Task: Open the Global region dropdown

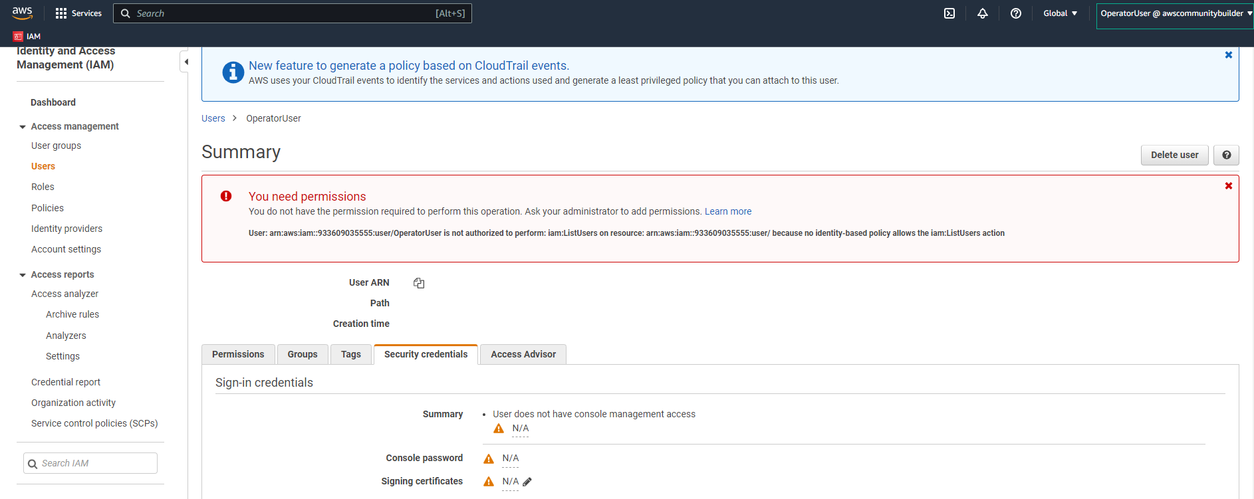Action: [x=1060, y=13]
